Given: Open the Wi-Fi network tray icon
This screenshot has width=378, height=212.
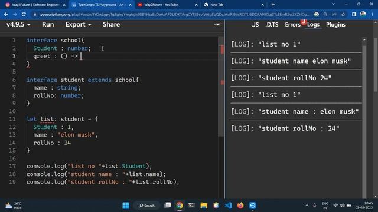Looking at the screenshot, I should [x=335, y=206].
